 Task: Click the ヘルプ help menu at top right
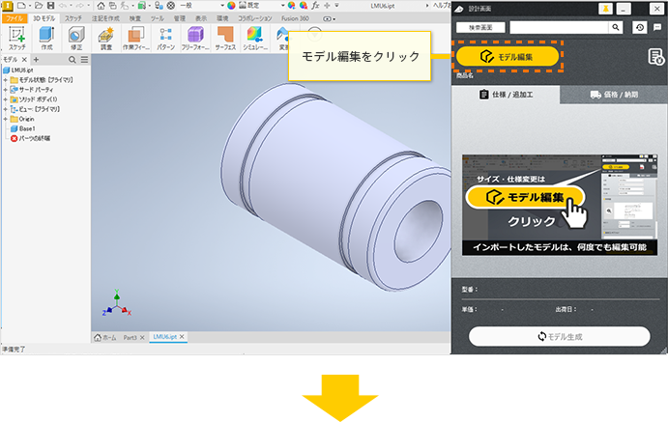coord(442,6)
